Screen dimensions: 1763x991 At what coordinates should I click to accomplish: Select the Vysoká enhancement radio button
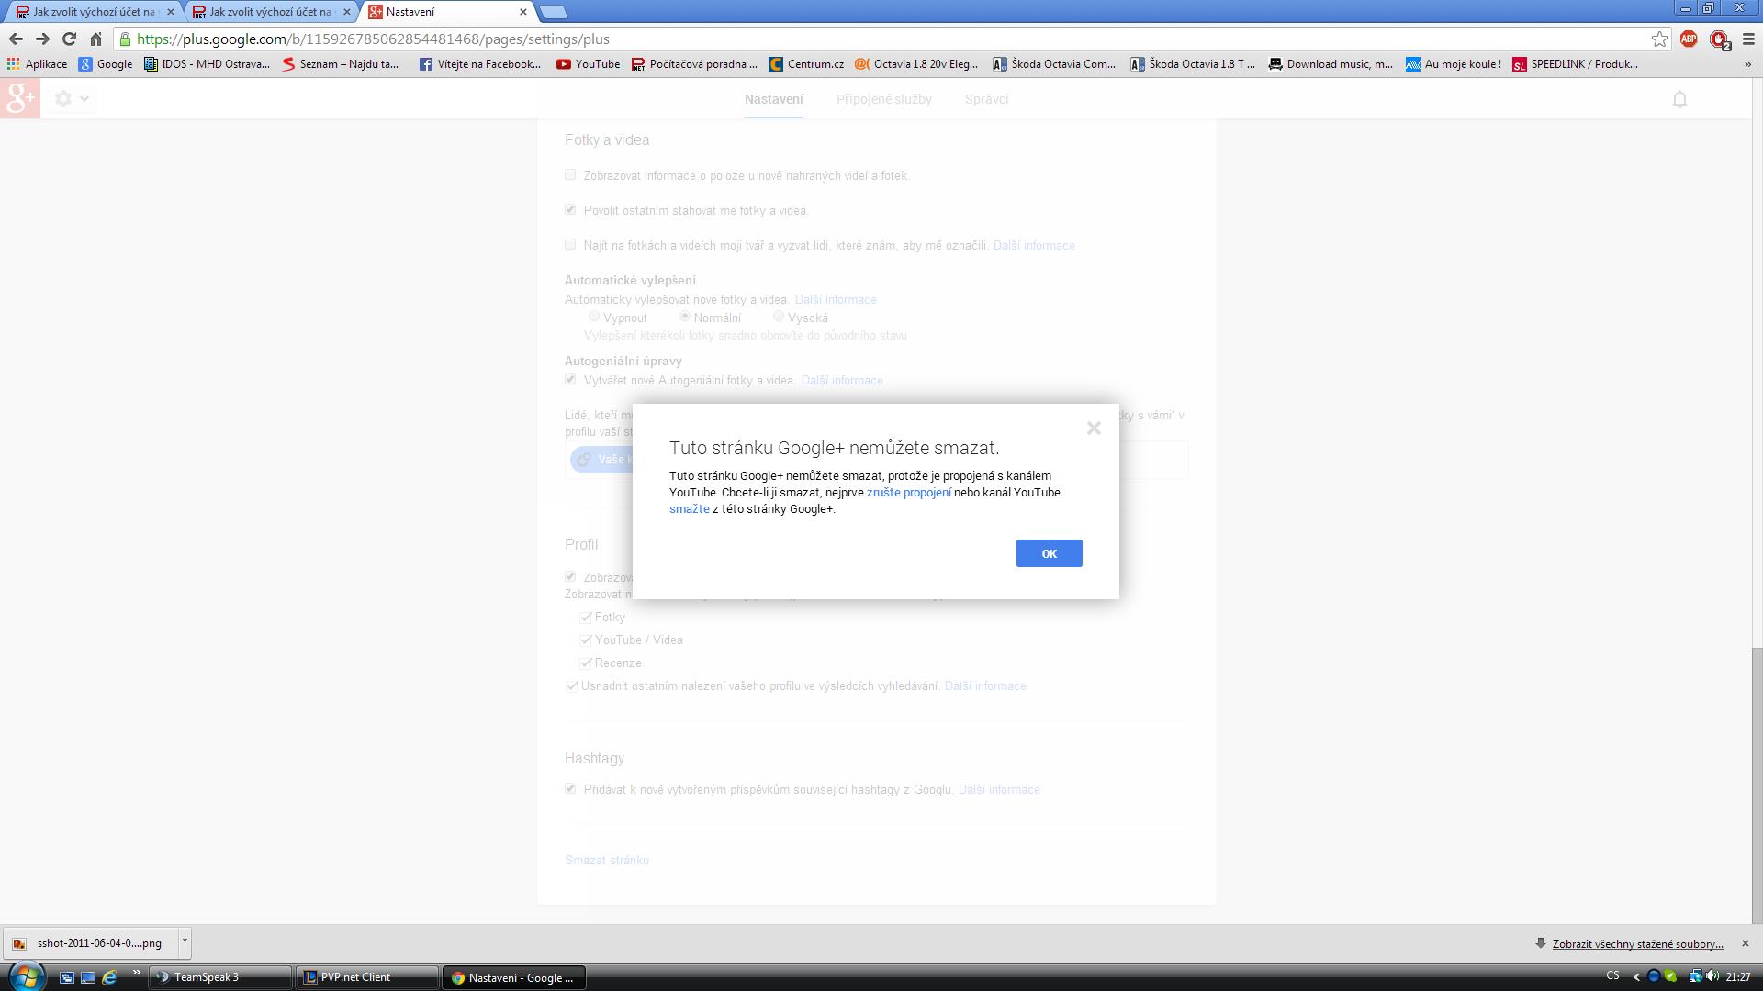[779, 317]
